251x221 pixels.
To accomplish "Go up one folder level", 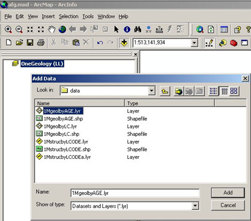I will point(165,91).
